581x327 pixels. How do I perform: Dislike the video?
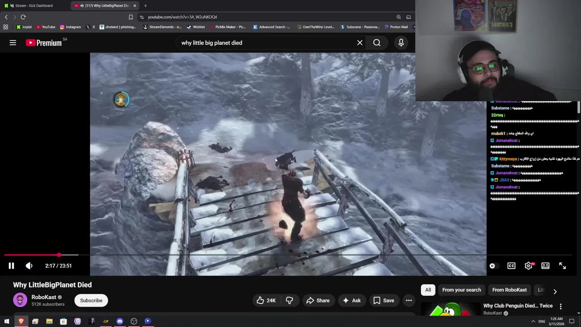click(289, 300)
